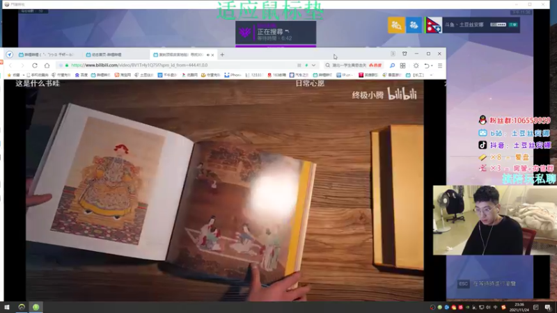
Task: Click the orange find-party icon
Action: coord(396,25)
